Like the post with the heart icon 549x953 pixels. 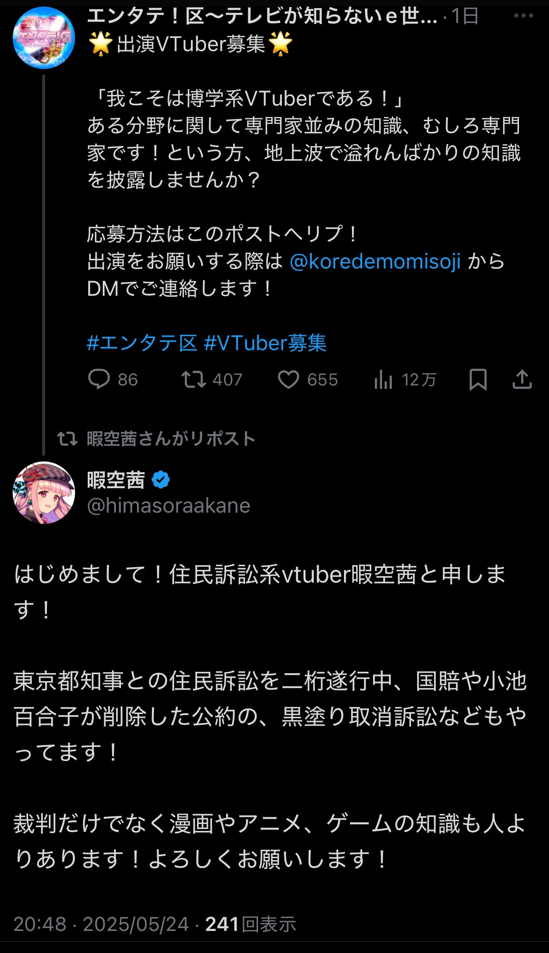pos(289,379)
